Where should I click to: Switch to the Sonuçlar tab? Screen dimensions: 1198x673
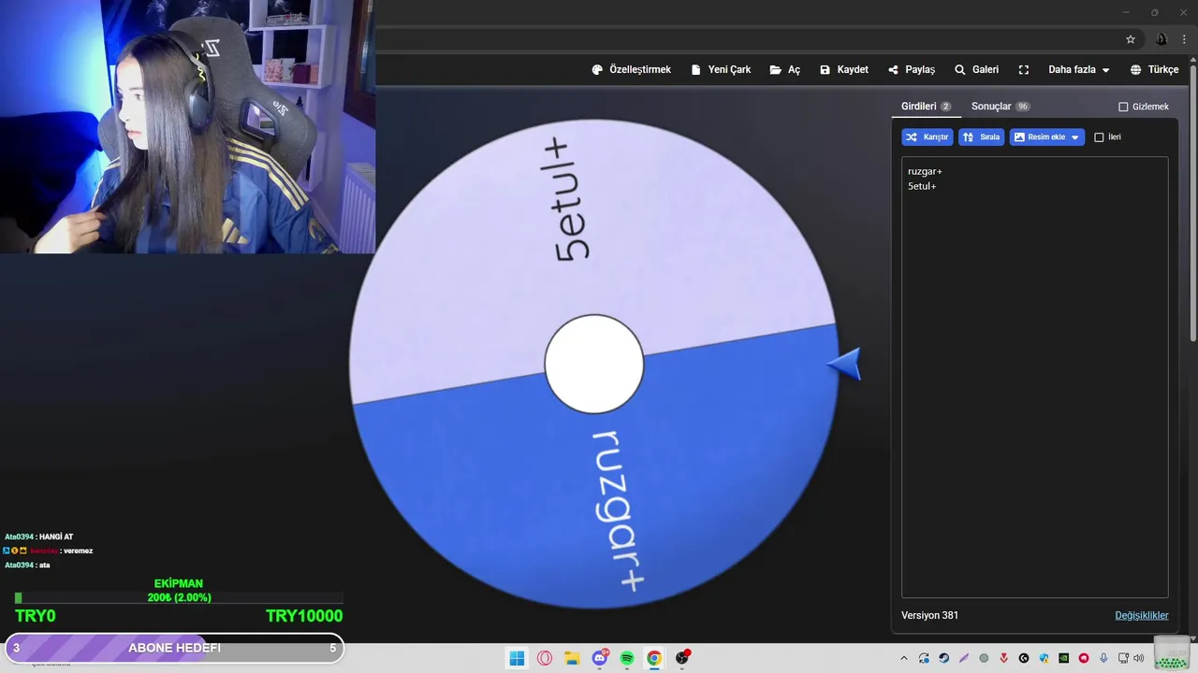(x=1001, y=107)
